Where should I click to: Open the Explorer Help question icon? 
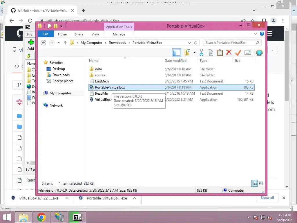point(262,34)
